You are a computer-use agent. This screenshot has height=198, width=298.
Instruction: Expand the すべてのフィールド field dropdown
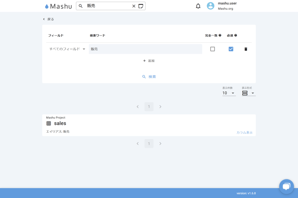(67, 49)
